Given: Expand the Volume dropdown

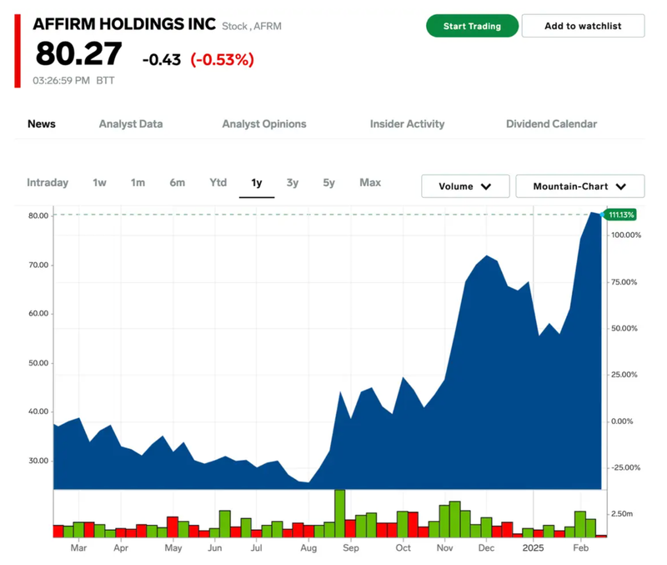Looking at the screenshot, I should (465, 186).
